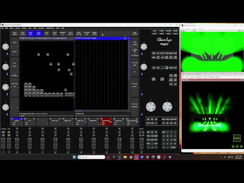This screenshot has width=244, height=183.
Task: Click the FULL key on keypad
Action: tap(175, 140)
